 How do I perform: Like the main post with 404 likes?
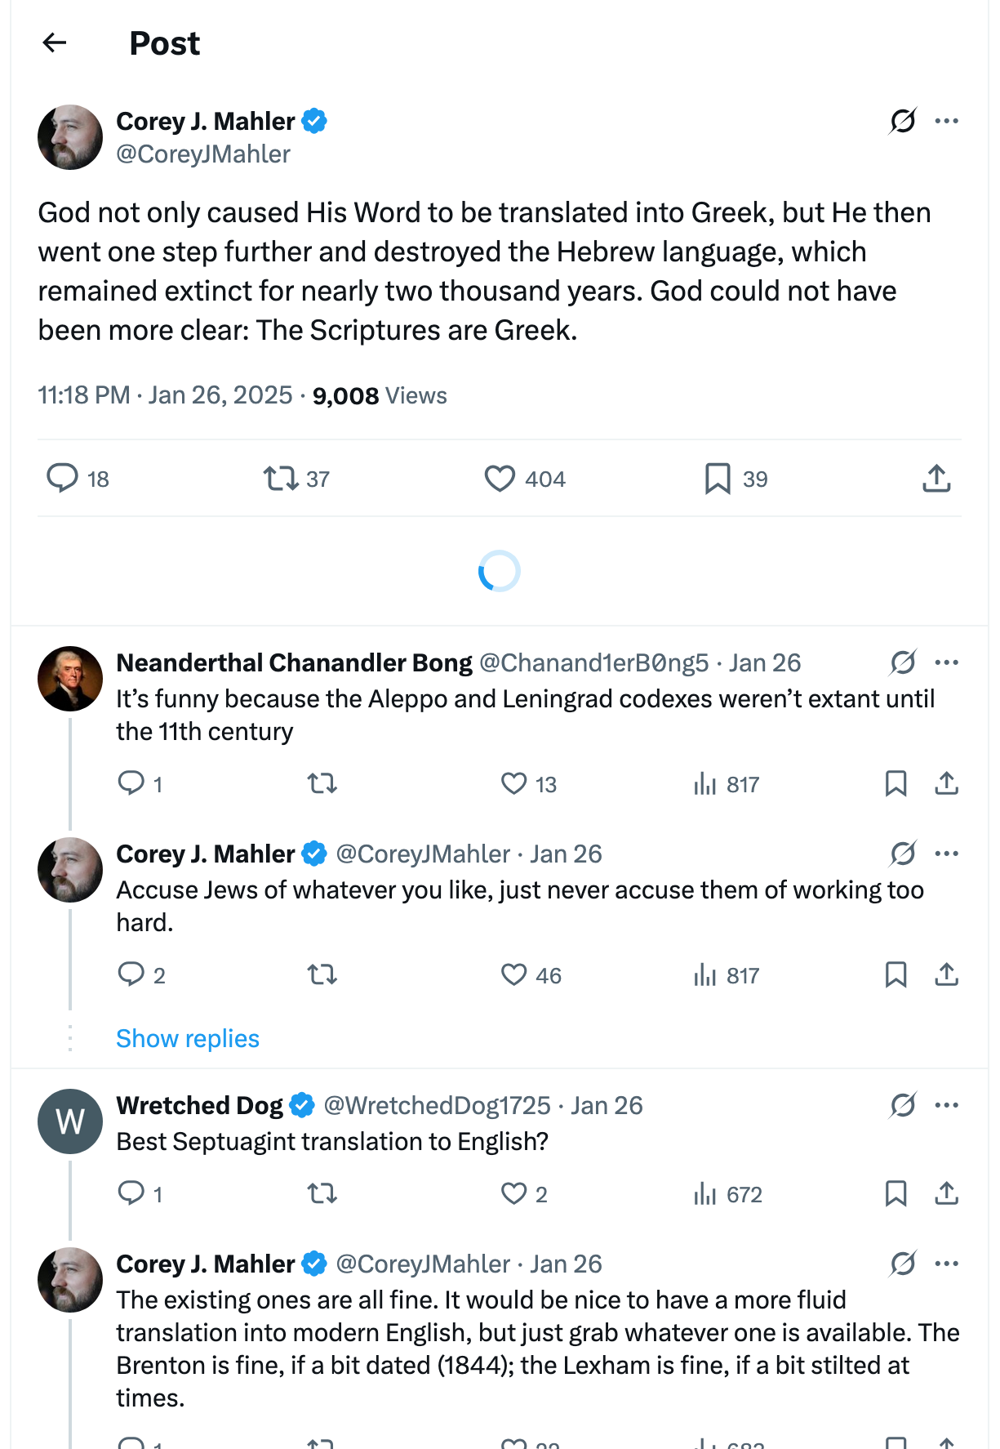[500, 478]
